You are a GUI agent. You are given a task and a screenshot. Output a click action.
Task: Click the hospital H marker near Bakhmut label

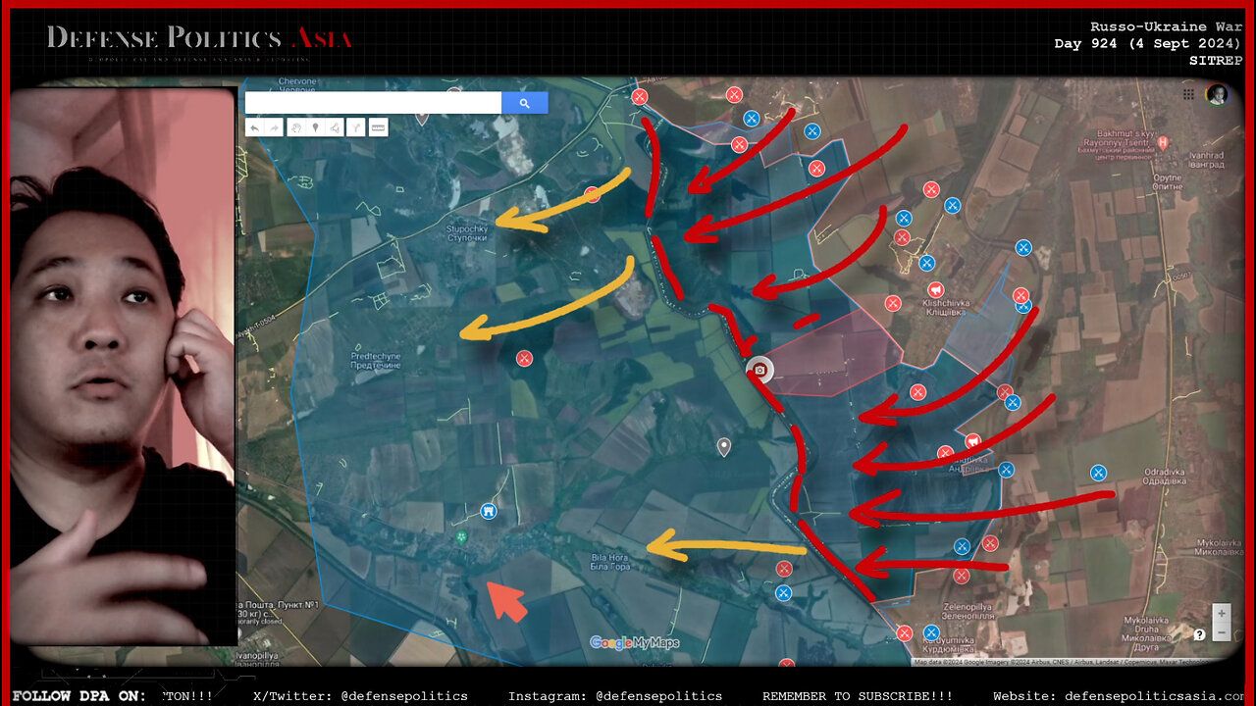click(x=1163, y=143)
